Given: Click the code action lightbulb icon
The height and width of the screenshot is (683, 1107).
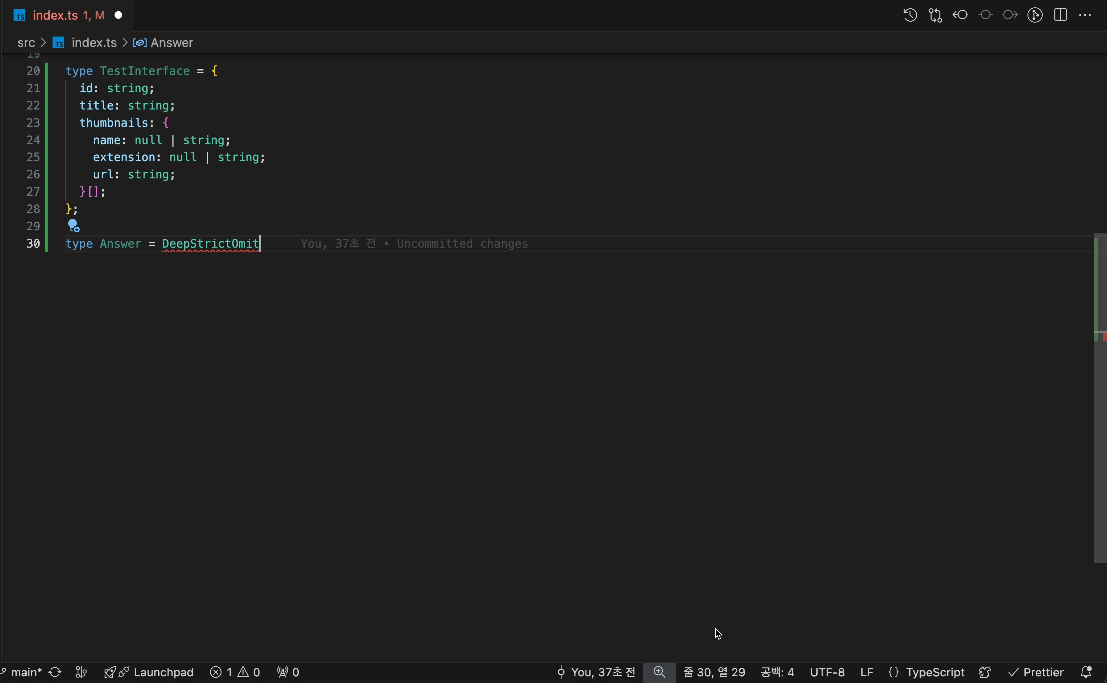Looking at the screenshot, I should point(73,225).
